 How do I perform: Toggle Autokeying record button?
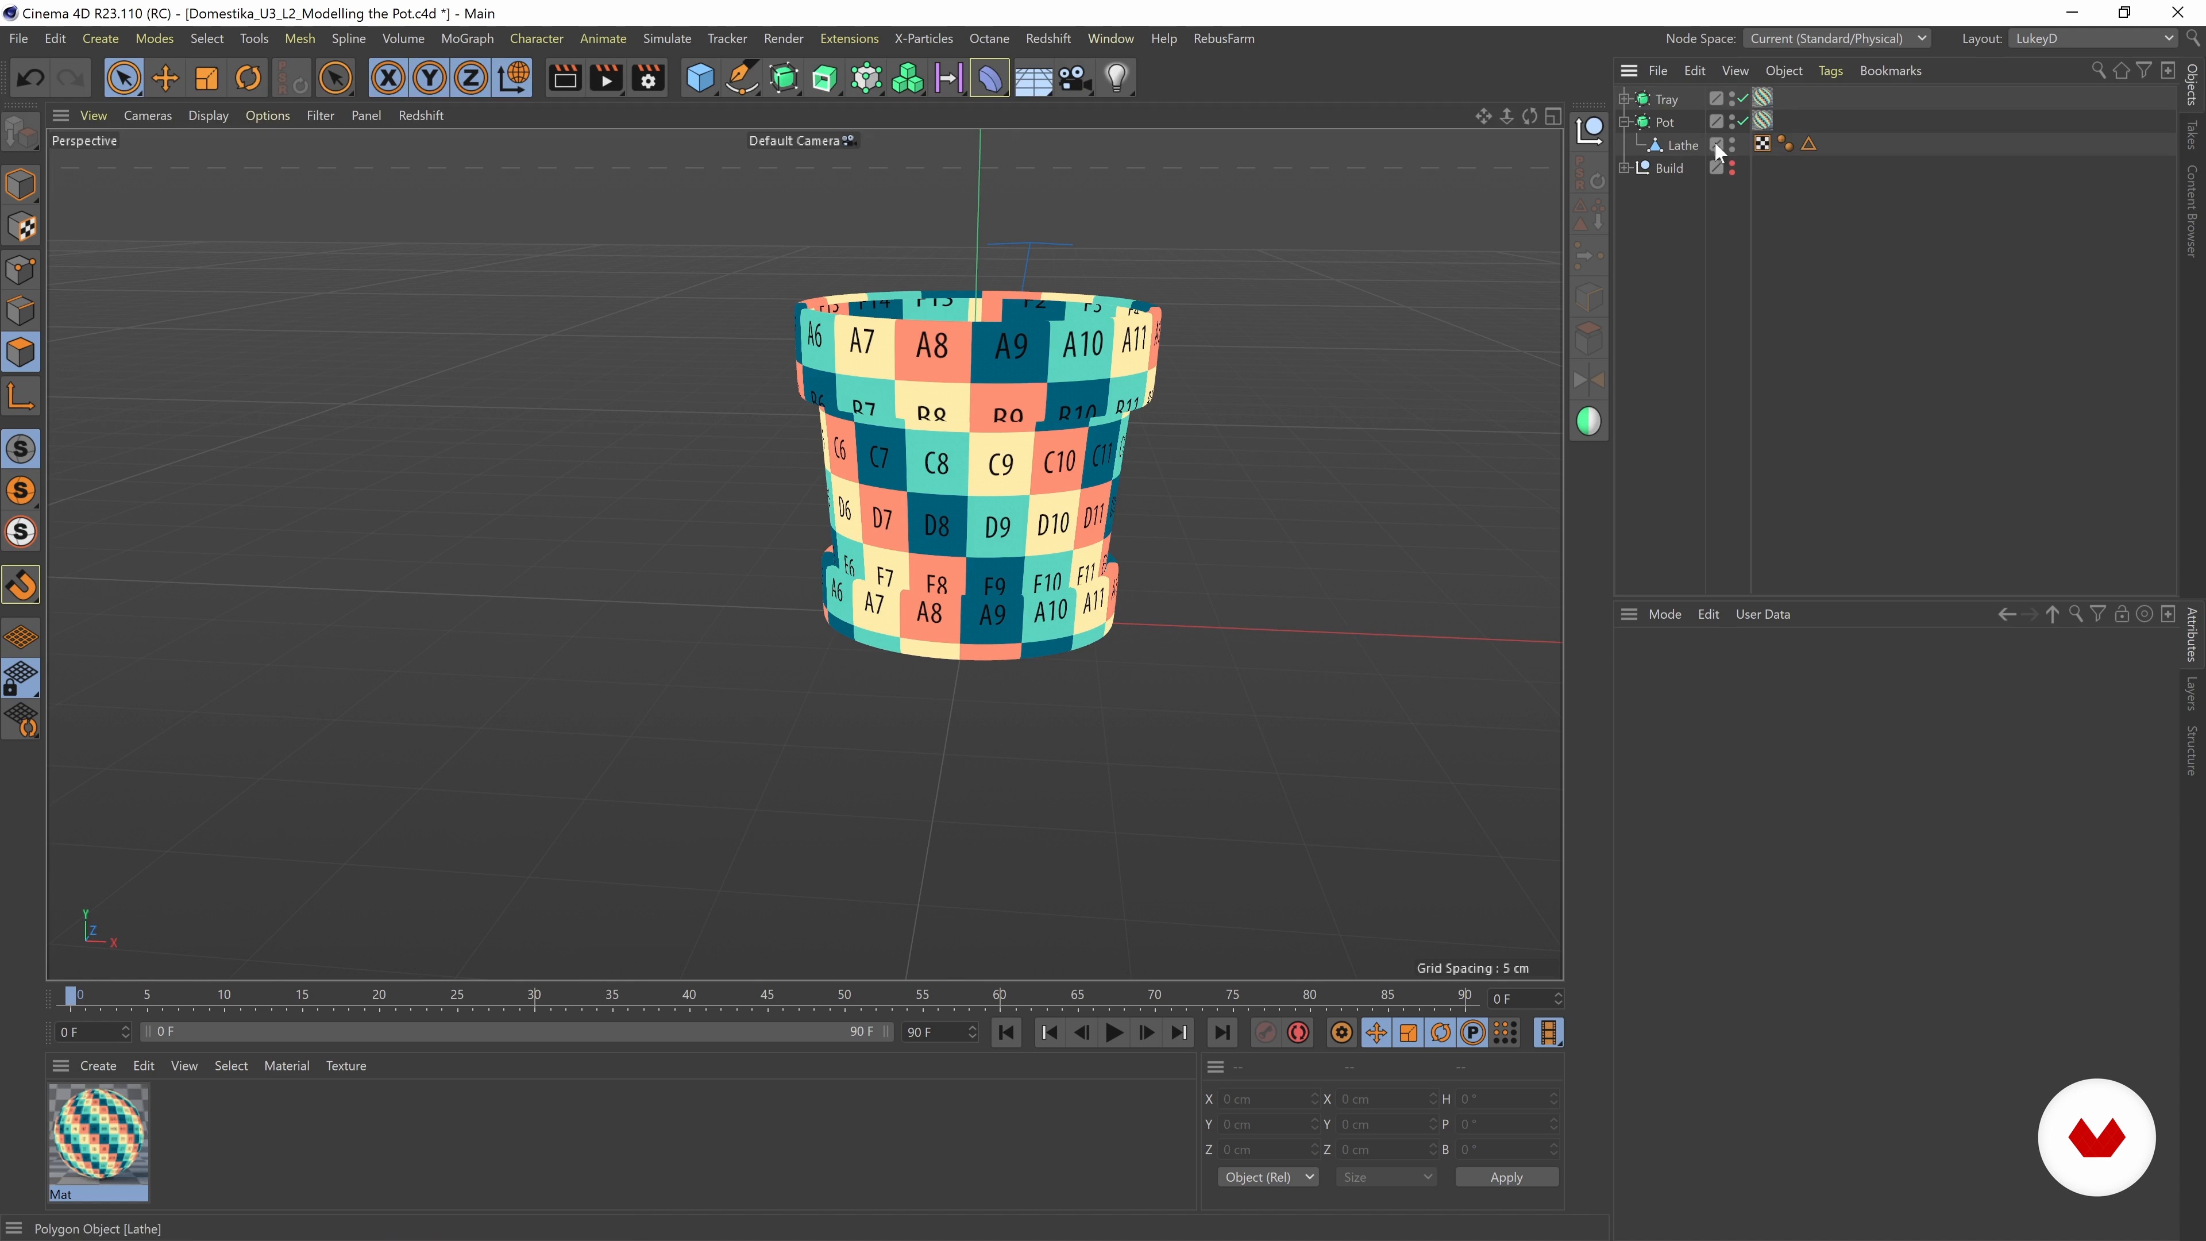[x=1298, y=1033]
